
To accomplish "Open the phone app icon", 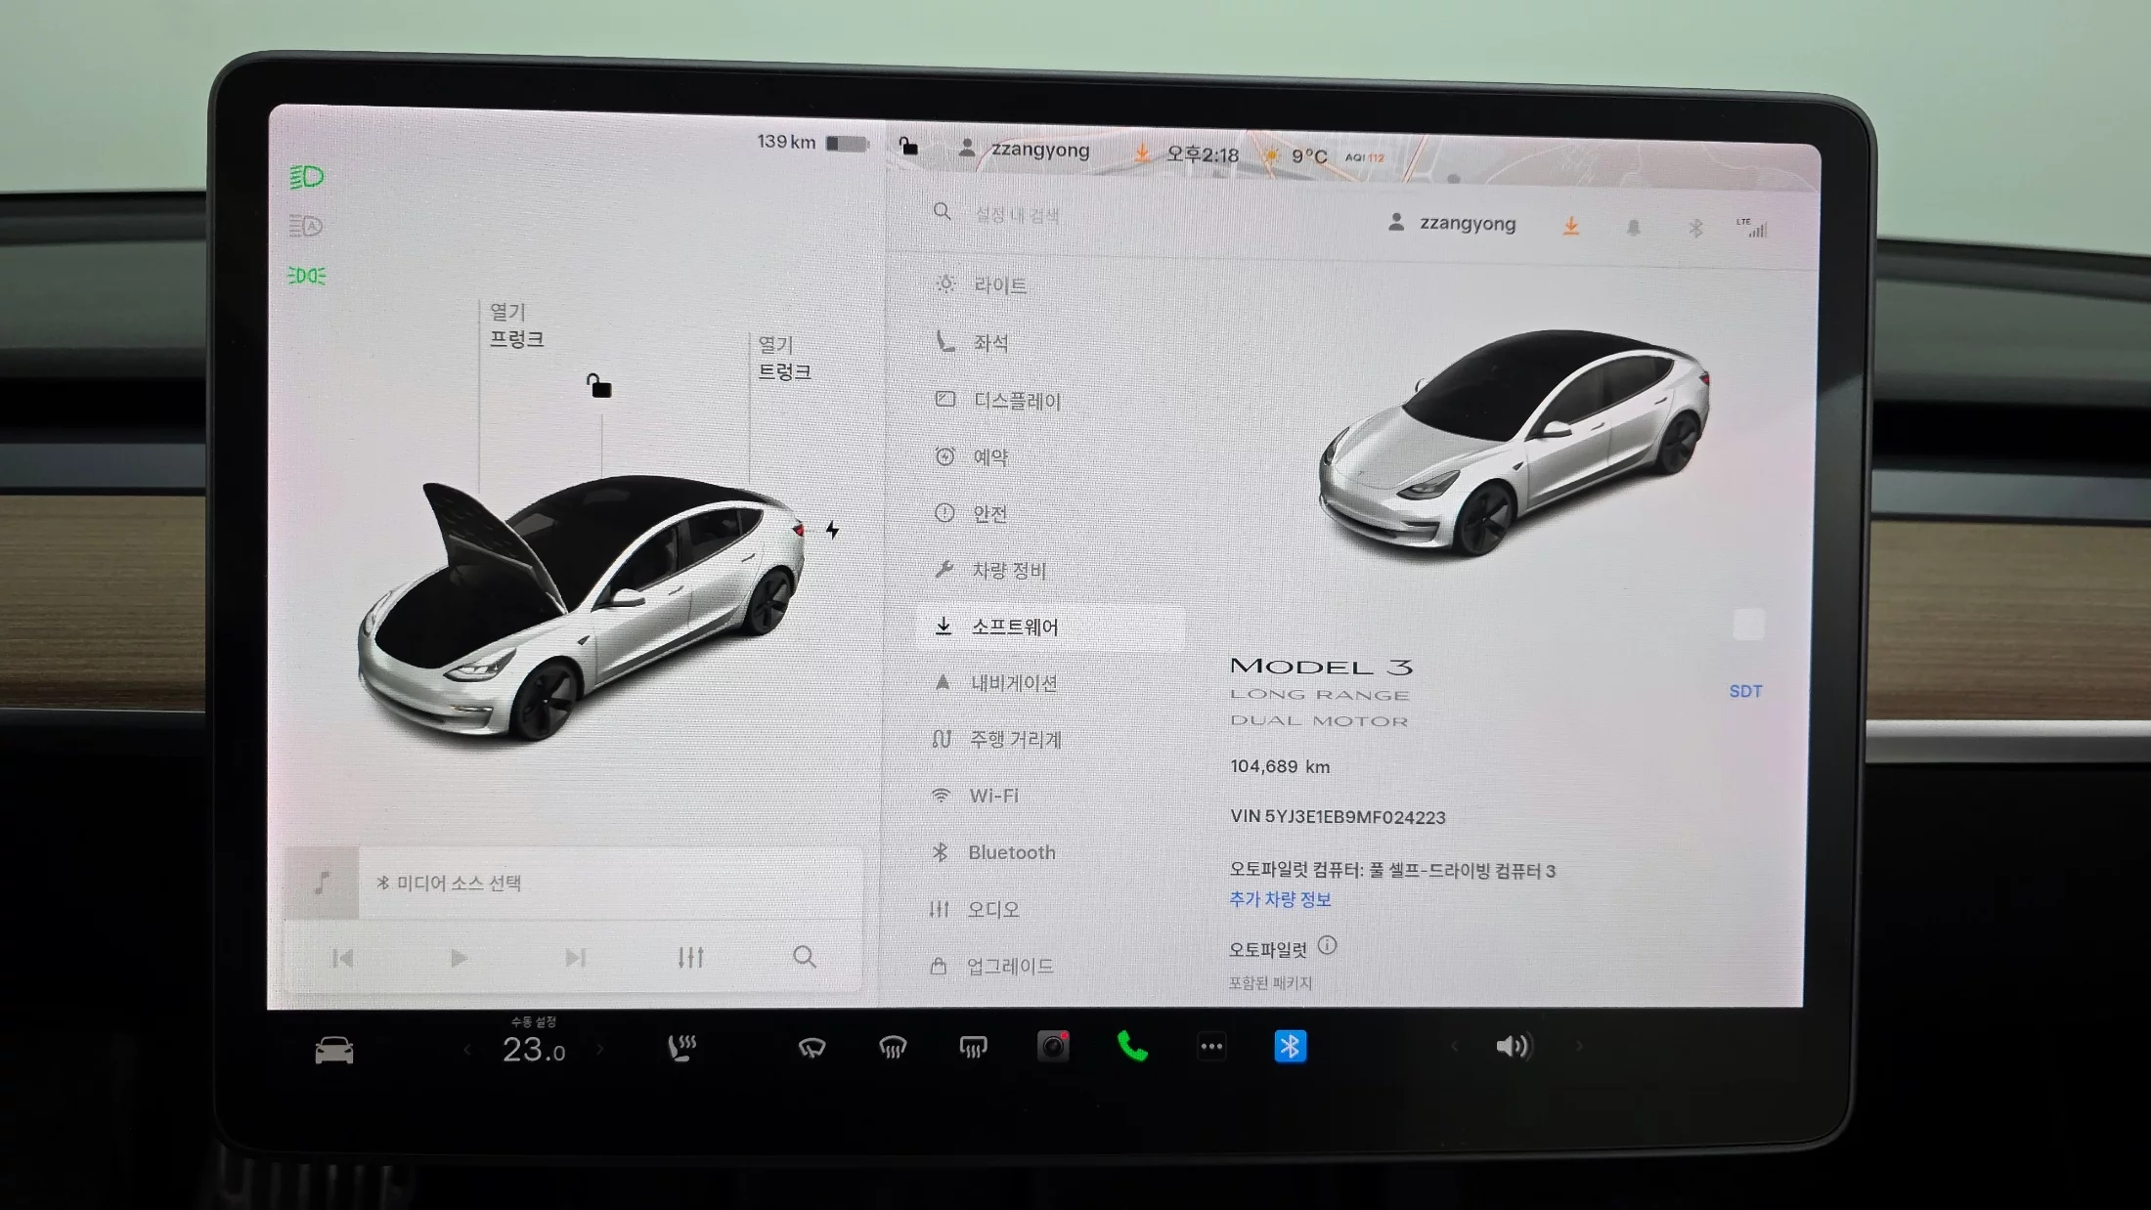I will pos(1132,1047).
